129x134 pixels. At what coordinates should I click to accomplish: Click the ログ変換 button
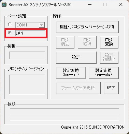coord(109,42)
